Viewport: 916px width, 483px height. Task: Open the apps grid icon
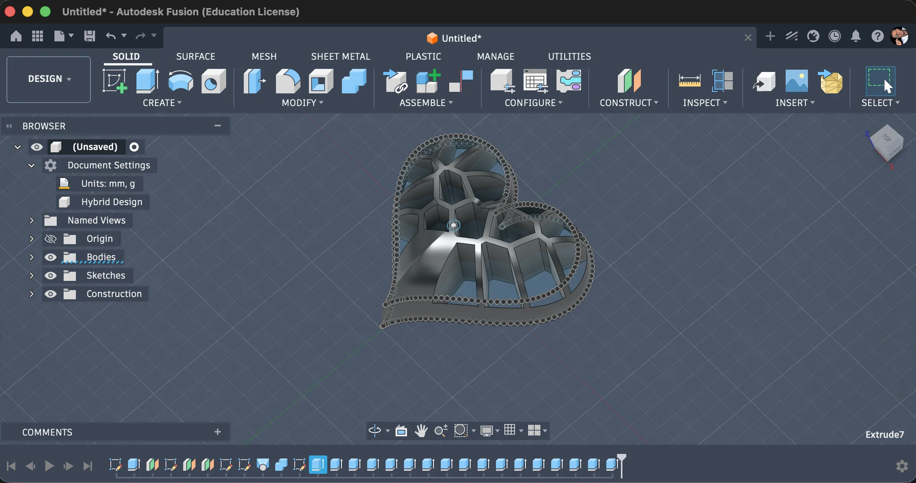[38, 36]
